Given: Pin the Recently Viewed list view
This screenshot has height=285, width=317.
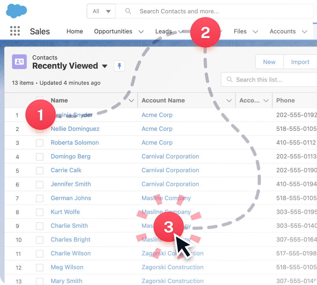Looking at the screenshot, I should pos(119,66).
